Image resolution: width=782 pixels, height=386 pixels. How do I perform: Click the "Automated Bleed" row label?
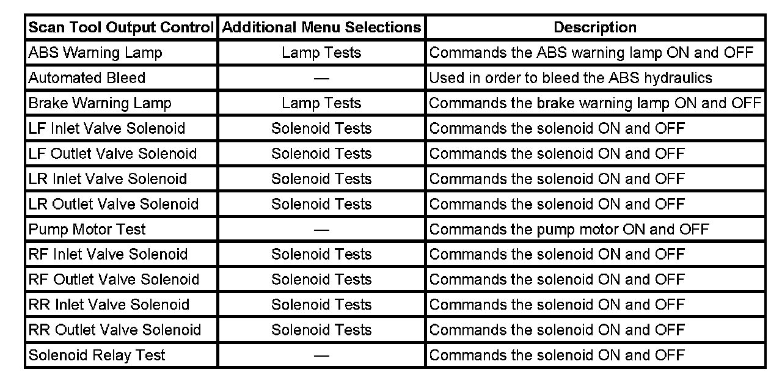coord(87,78)
